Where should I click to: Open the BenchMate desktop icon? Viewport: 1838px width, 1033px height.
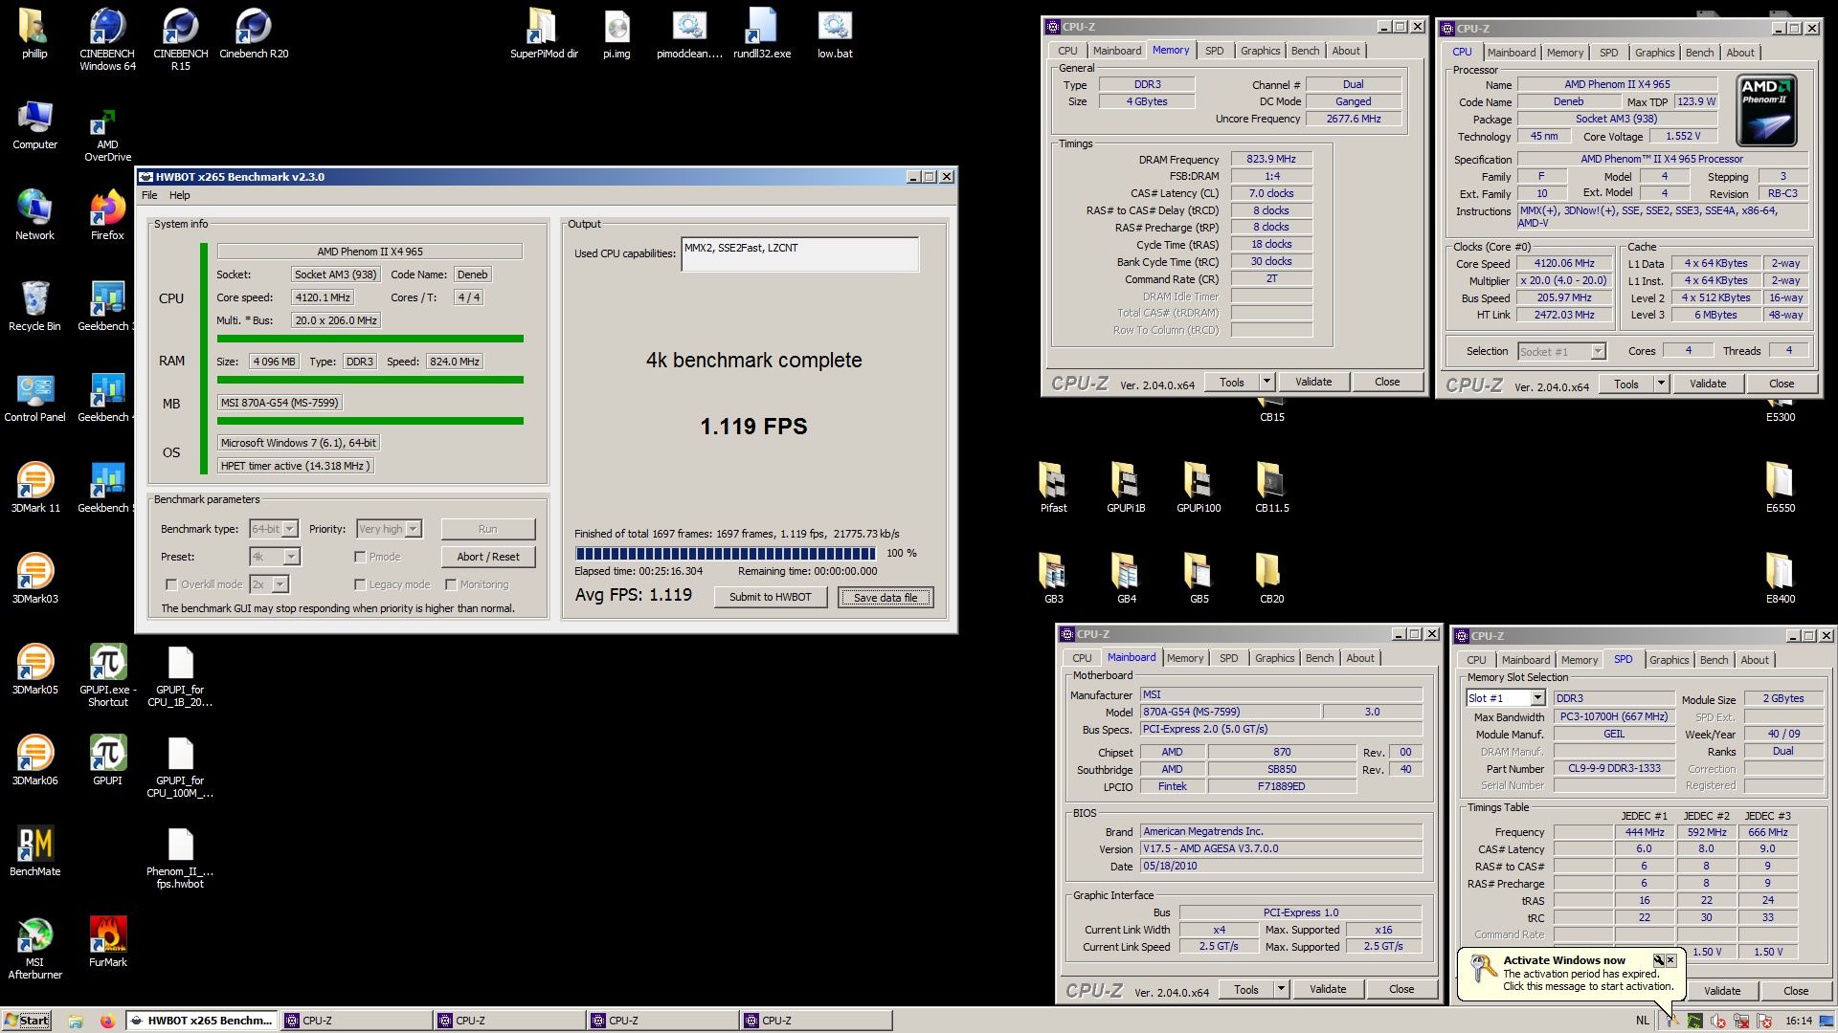(x=34, y=850)
